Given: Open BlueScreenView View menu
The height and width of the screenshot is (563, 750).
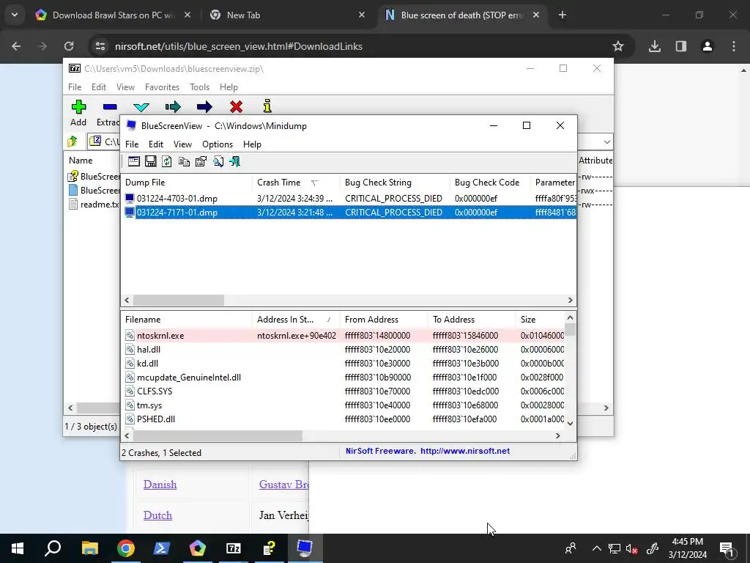Looking at the screenshot, I should pyautogui.click(x=182, y=144).
